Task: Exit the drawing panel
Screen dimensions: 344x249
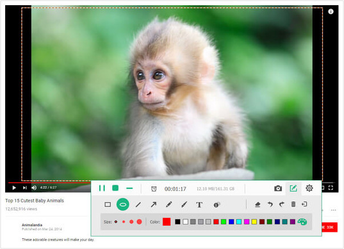Action: [305, 204]
